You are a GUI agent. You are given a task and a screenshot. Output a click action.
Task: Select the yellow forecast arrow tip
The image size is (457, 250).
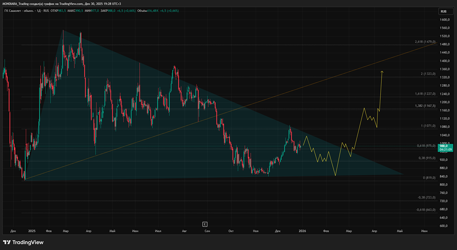point(382,72)
